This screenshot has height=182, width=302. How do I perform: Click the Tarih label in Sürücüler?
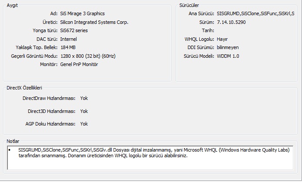208,30
